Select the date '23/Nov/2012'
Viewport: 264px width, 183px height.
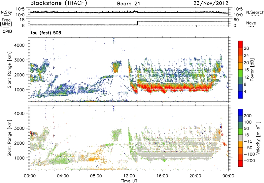tap(211, 3)
